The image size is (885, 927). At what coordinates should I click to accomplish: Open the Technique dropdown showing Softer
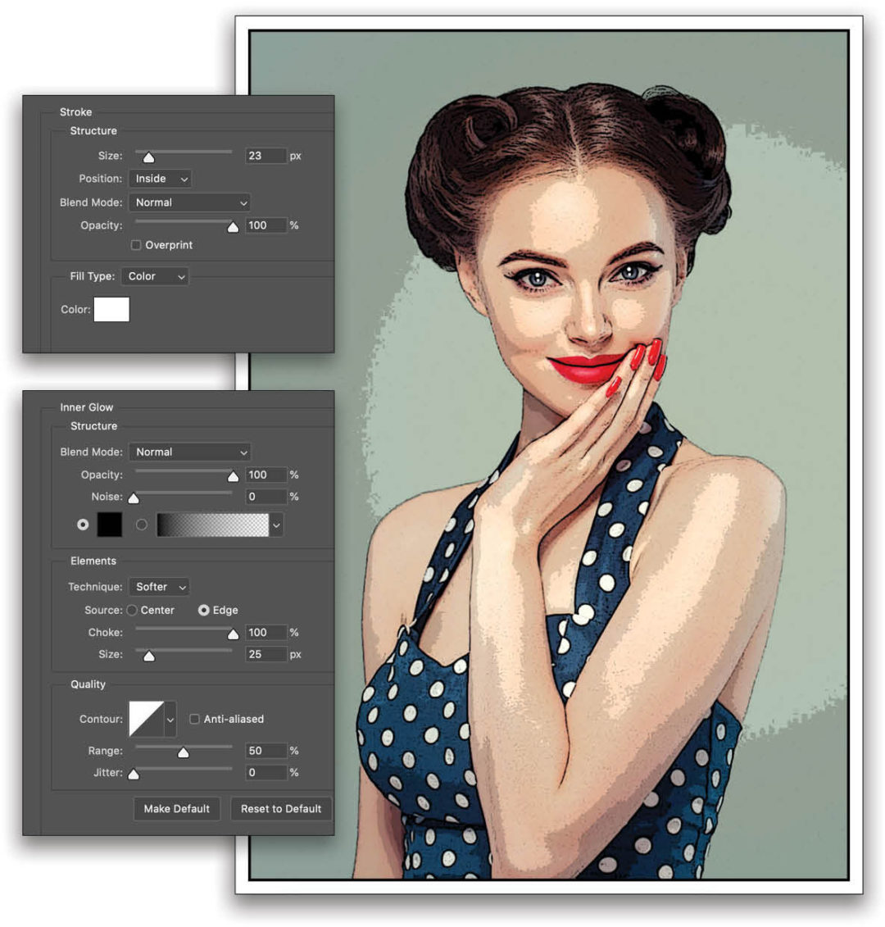[x=158, y=587]
